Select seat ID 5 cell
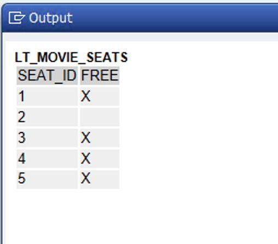This screenshot has width=278, height=244. tap(47, 179)
